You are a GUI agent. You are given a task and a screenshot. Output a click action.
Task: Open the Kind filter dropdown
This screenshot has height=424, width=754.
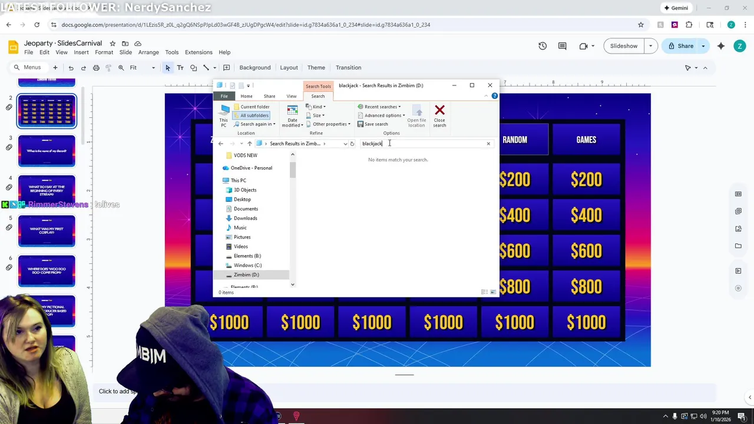click(x=316, y=107)
